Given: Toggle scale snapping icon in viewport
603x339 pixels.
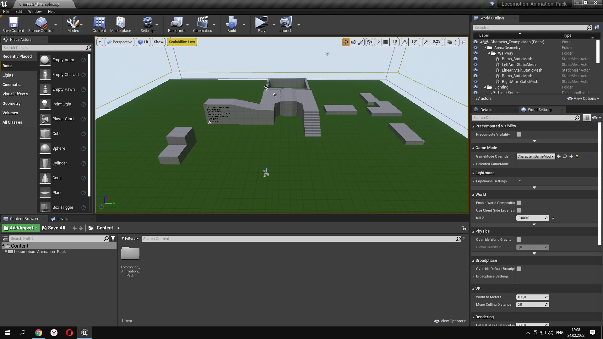Looking at the screenshot, I should click(426, 42).
